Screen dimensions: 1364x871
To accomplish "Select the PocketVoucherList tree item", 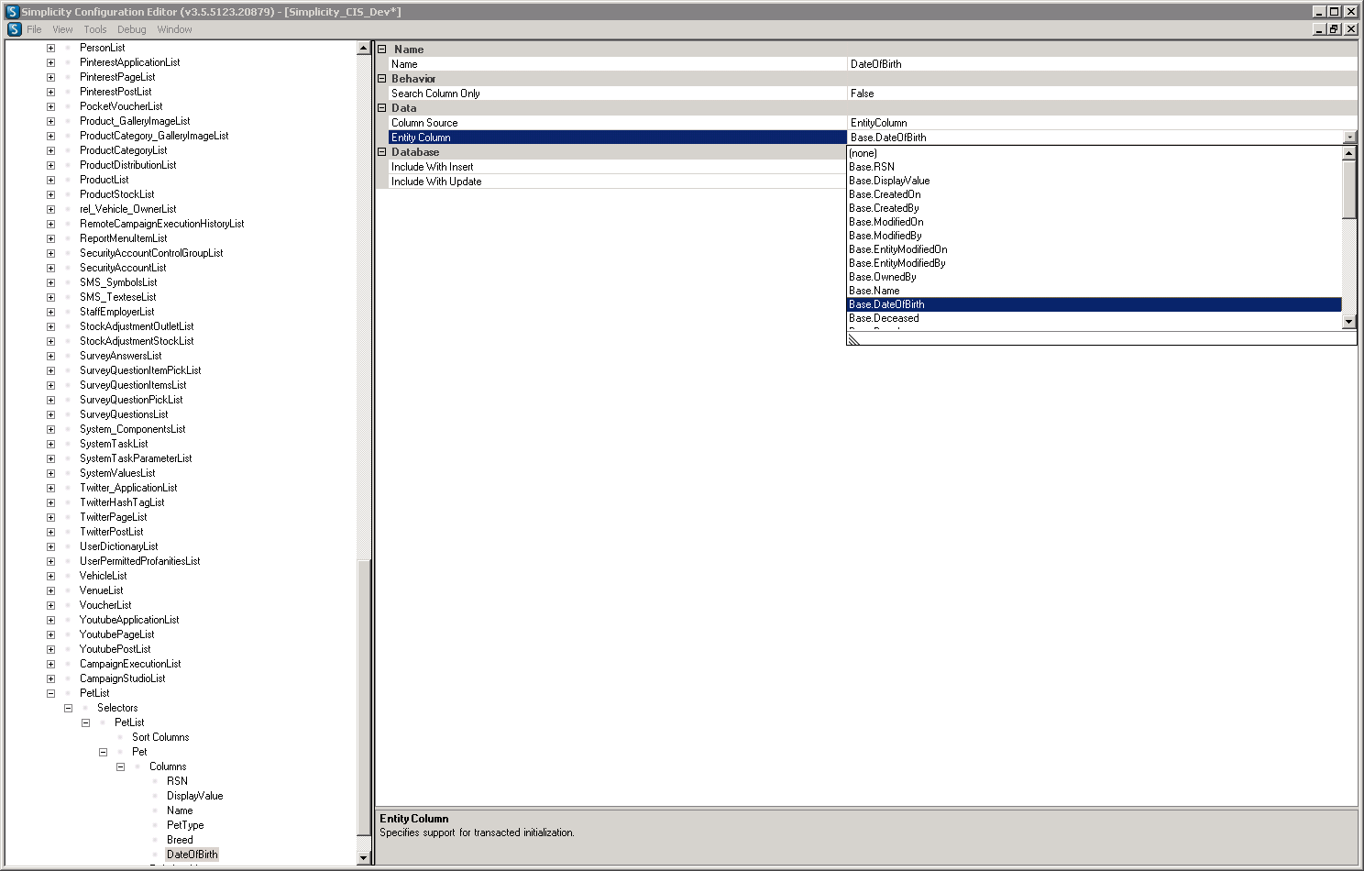I will tap(121, 106).
